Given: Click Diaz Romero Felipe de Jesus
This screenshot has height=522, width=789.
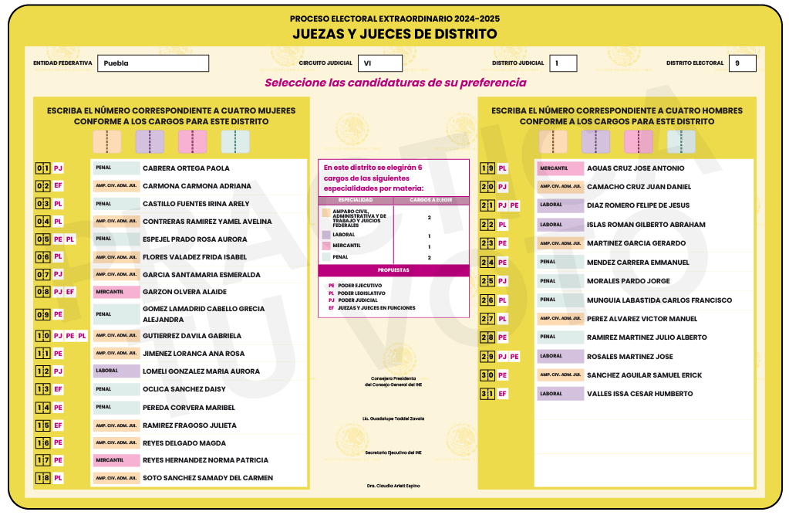Looking at the screenshot, I should (638, 205).
